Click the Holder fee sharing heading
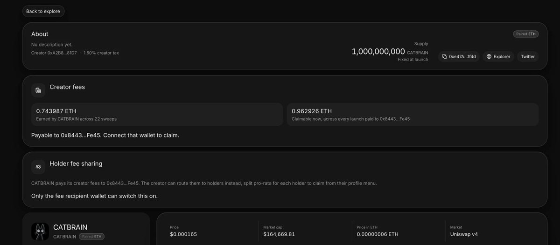This screenshot has width=560, height=245. (x=76, y=163)
